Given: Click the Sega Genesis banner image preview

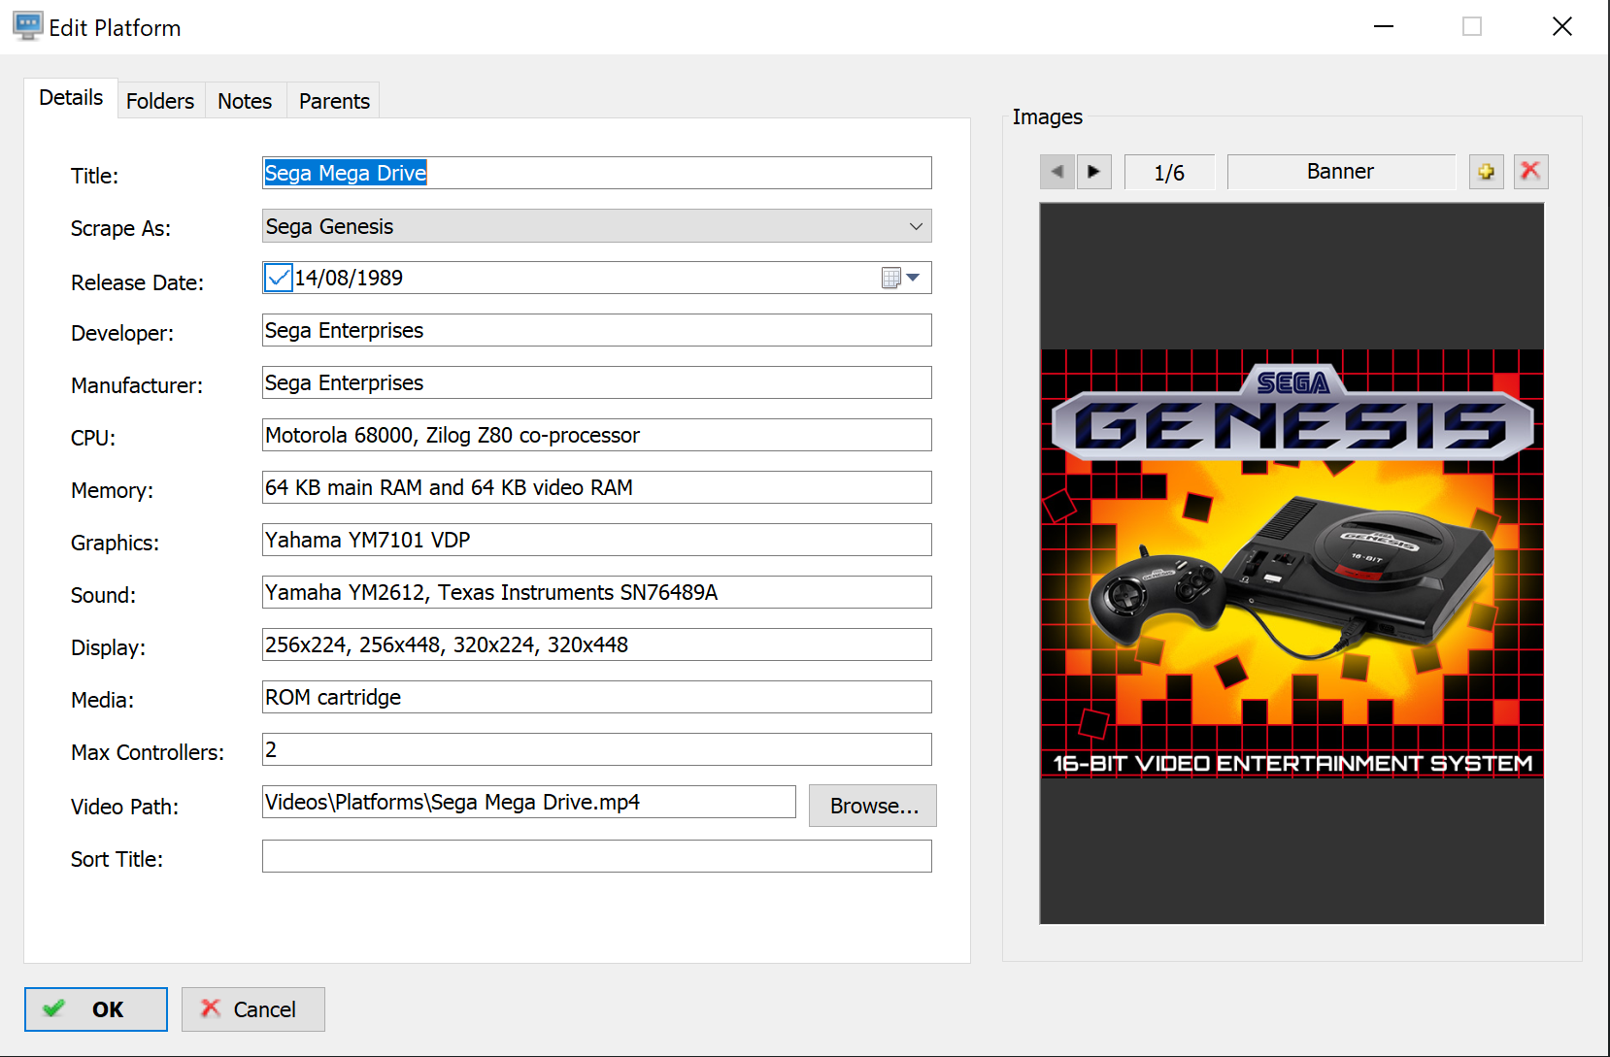Looking at the screenshot, I should click(1291, 564).
